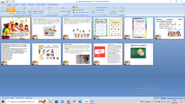This screenshot has width=185, height=104.
Task: Click the Масштаб zoom magnifier icon
Action: click(63, 8)
